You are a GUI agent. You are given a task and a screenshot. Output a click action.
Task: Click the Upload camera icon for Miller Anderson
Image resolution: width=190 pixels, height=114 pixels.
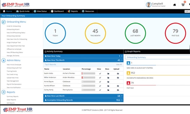pyautogui.click(x=118, y=78)
